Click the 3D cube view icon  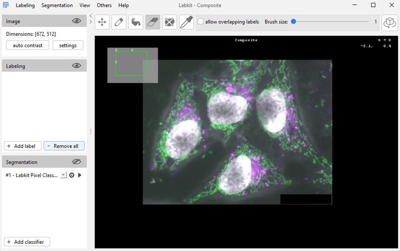(390, 23)
